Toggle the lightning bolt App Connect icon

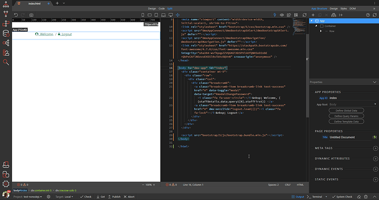(275, 15)
